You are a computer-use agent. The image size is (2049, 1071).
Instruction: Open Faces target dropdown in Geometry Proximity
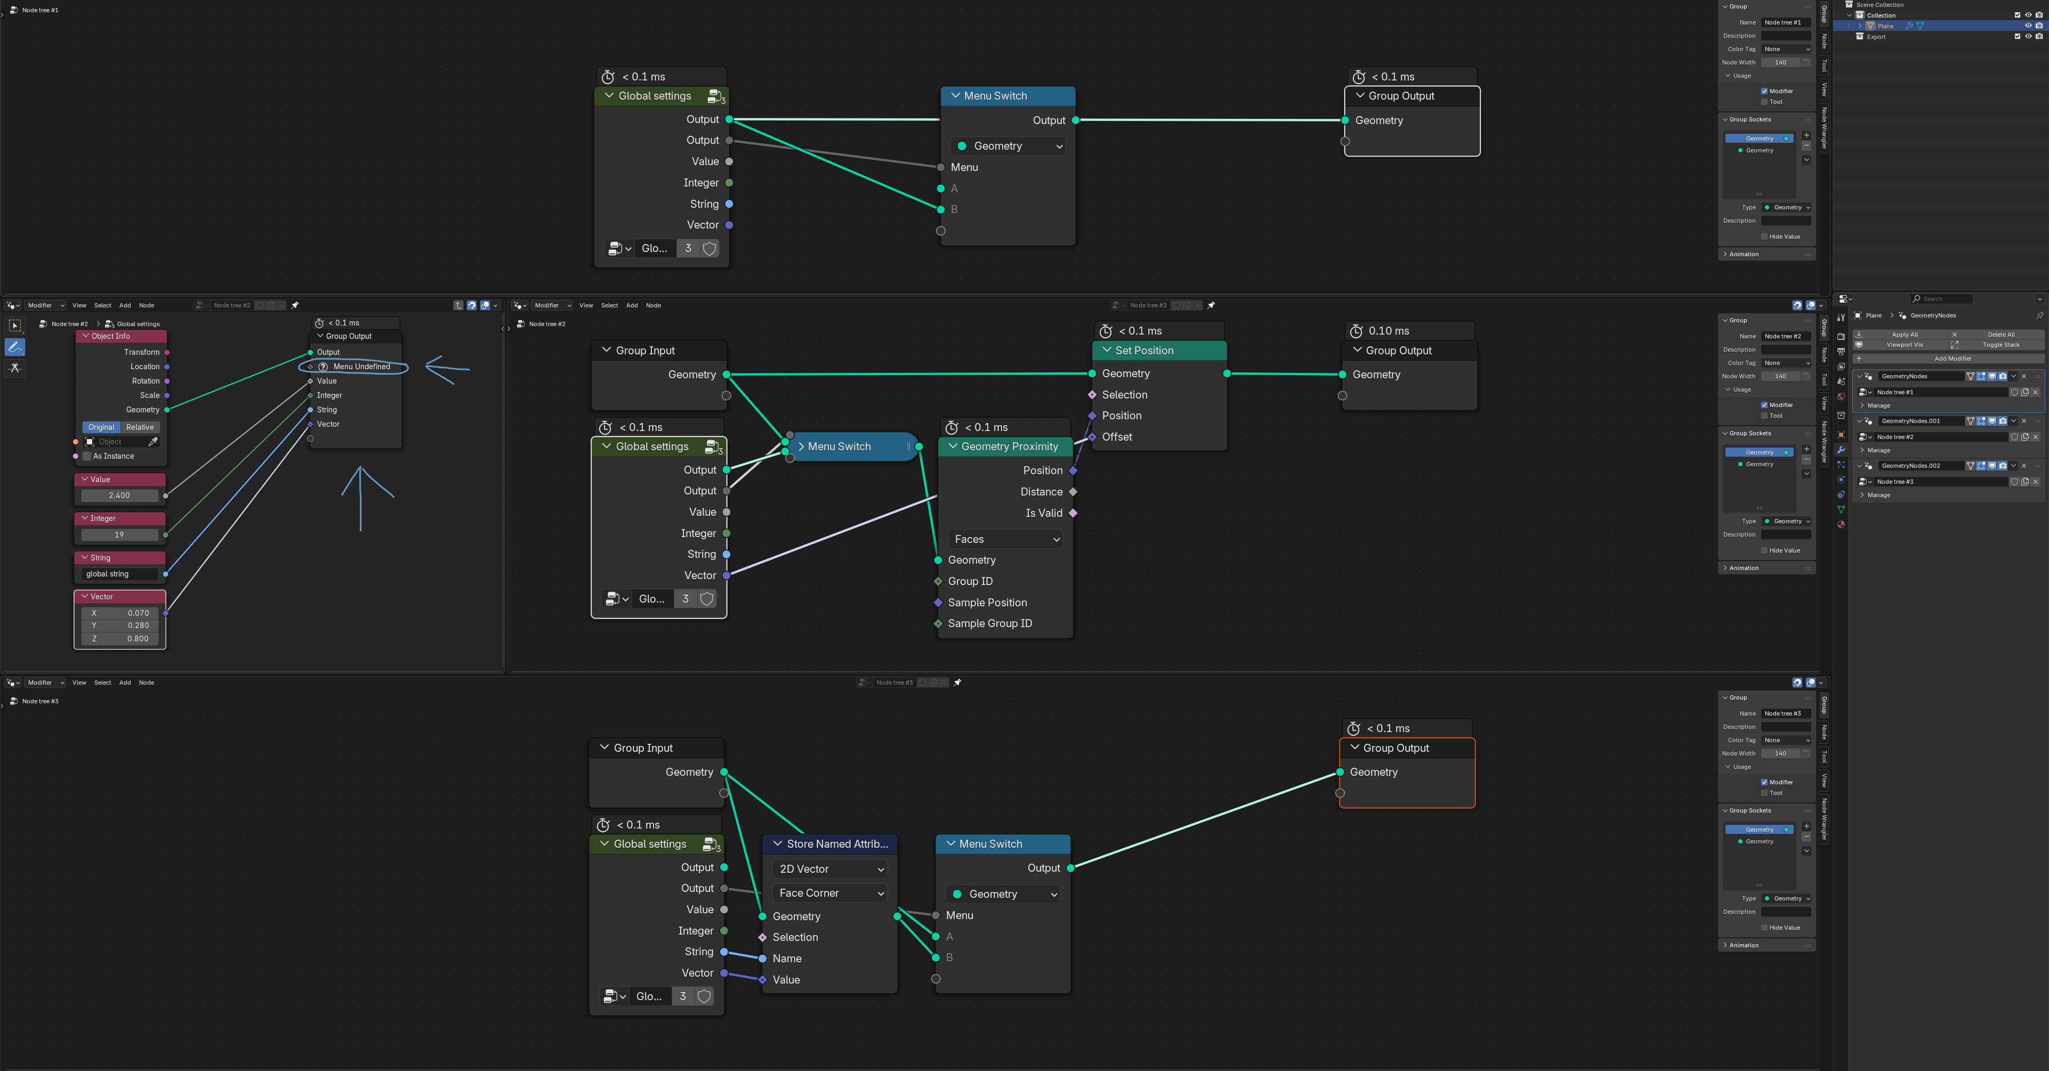(1005, 539)
